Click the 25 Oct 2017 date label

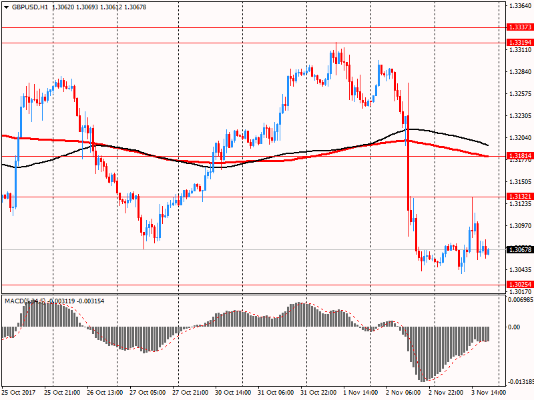point(19,392)
